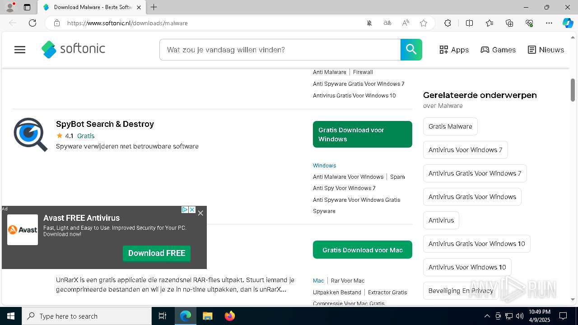Click Gratis label next to 4.1 rating

86,136
